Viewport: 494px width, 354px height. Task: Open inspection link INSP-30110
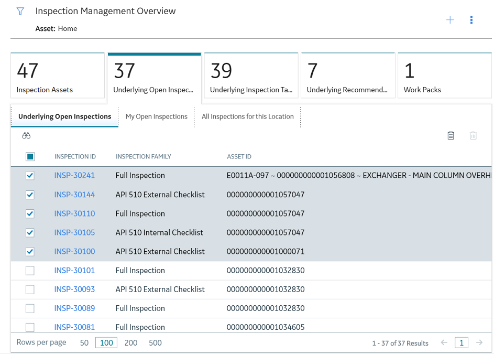(74, 213)
